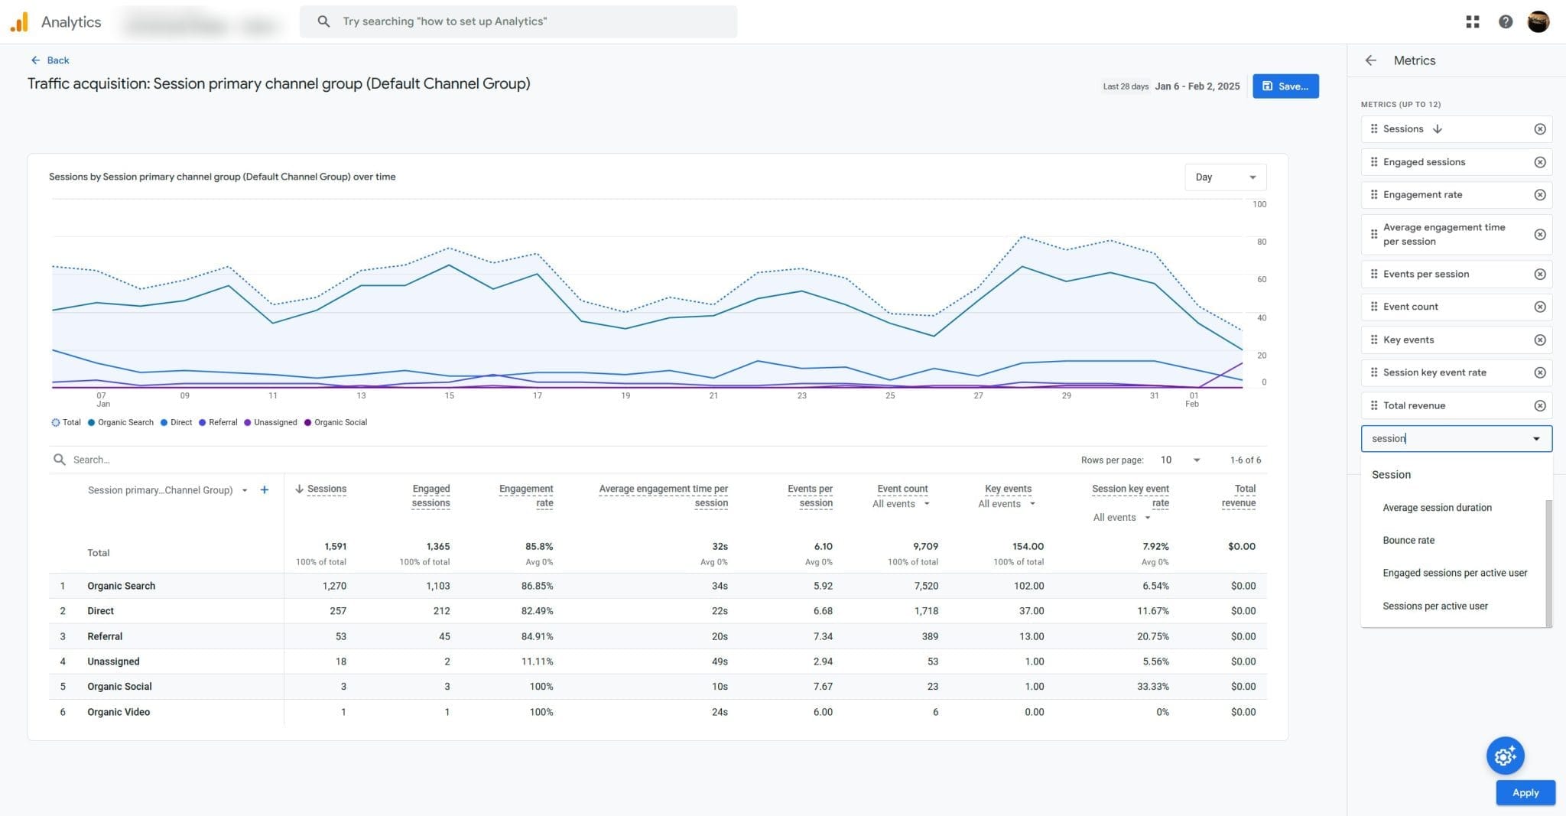
Task: Remove the Total revenue metric
Action: [1540, 405]
